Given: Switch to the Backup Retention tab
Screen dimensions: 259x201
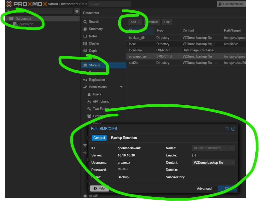Looking at the screenshot, I should (124, 138).
